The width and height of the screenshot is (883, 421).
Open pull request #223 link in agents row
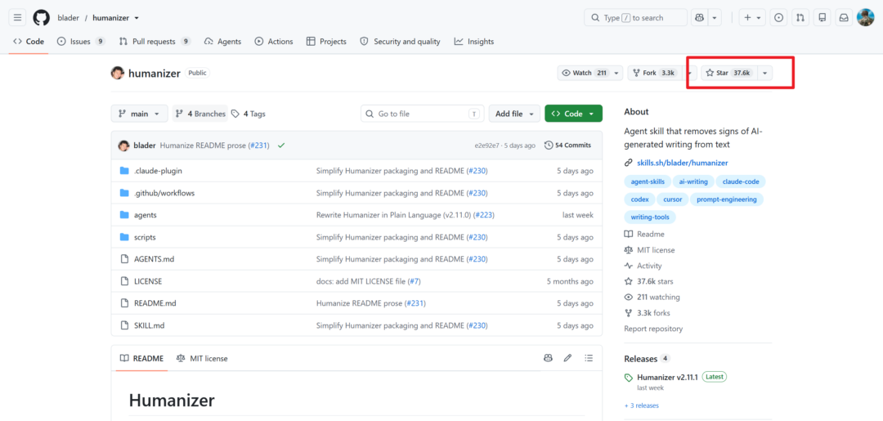point(484,215)
